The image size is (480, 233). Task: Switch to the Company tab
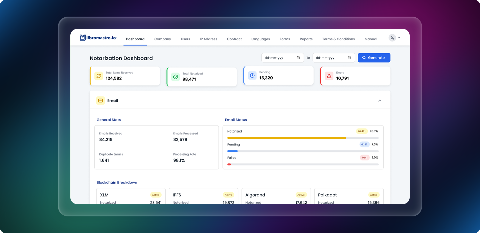162,39
